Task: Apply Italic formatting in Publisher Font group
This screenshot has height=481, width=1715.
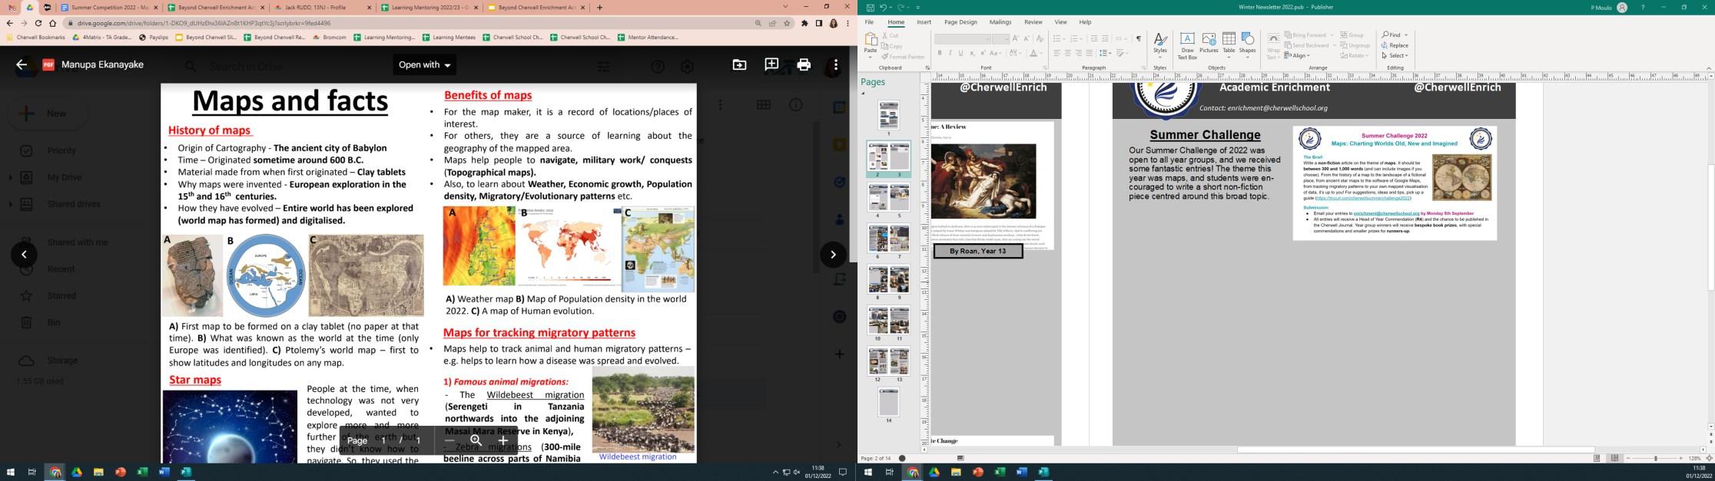Action: (950, 53)
